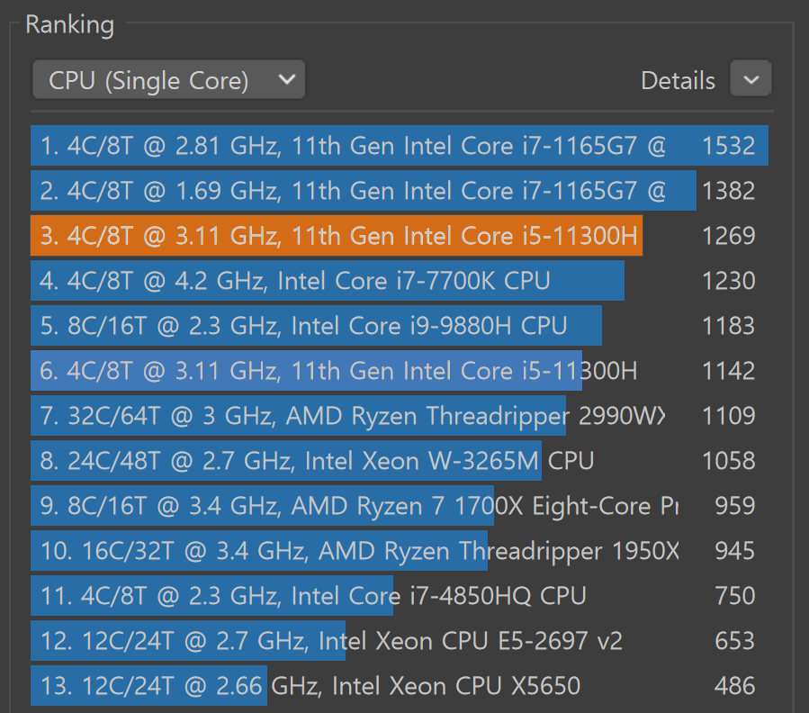Select rank 13 Intel Xeon X5650 row
The width and height of the screenshot is (809, 713).
(x=400, y=686)
